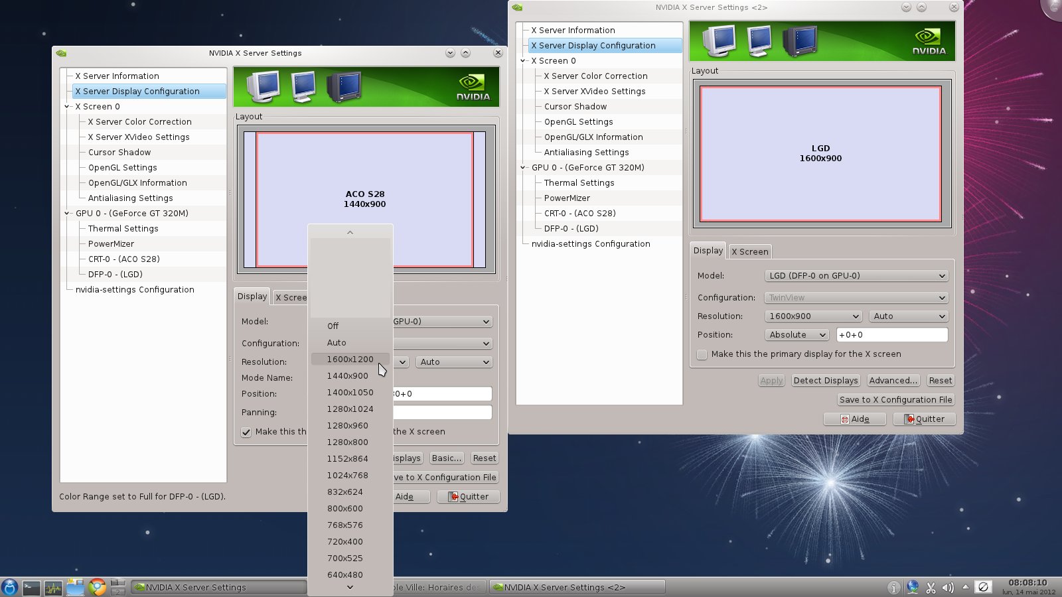Open the network globe tray icon
This screenshot has width=1062, height=597.
[913, 587]
